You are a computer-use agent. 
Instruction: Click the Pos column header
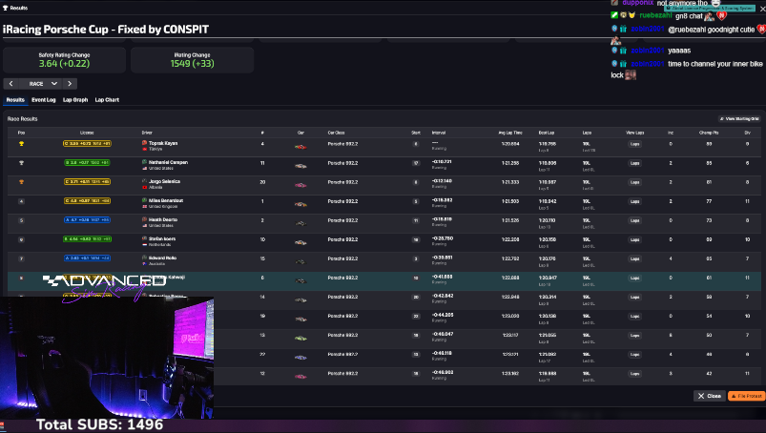pos(21,133)
